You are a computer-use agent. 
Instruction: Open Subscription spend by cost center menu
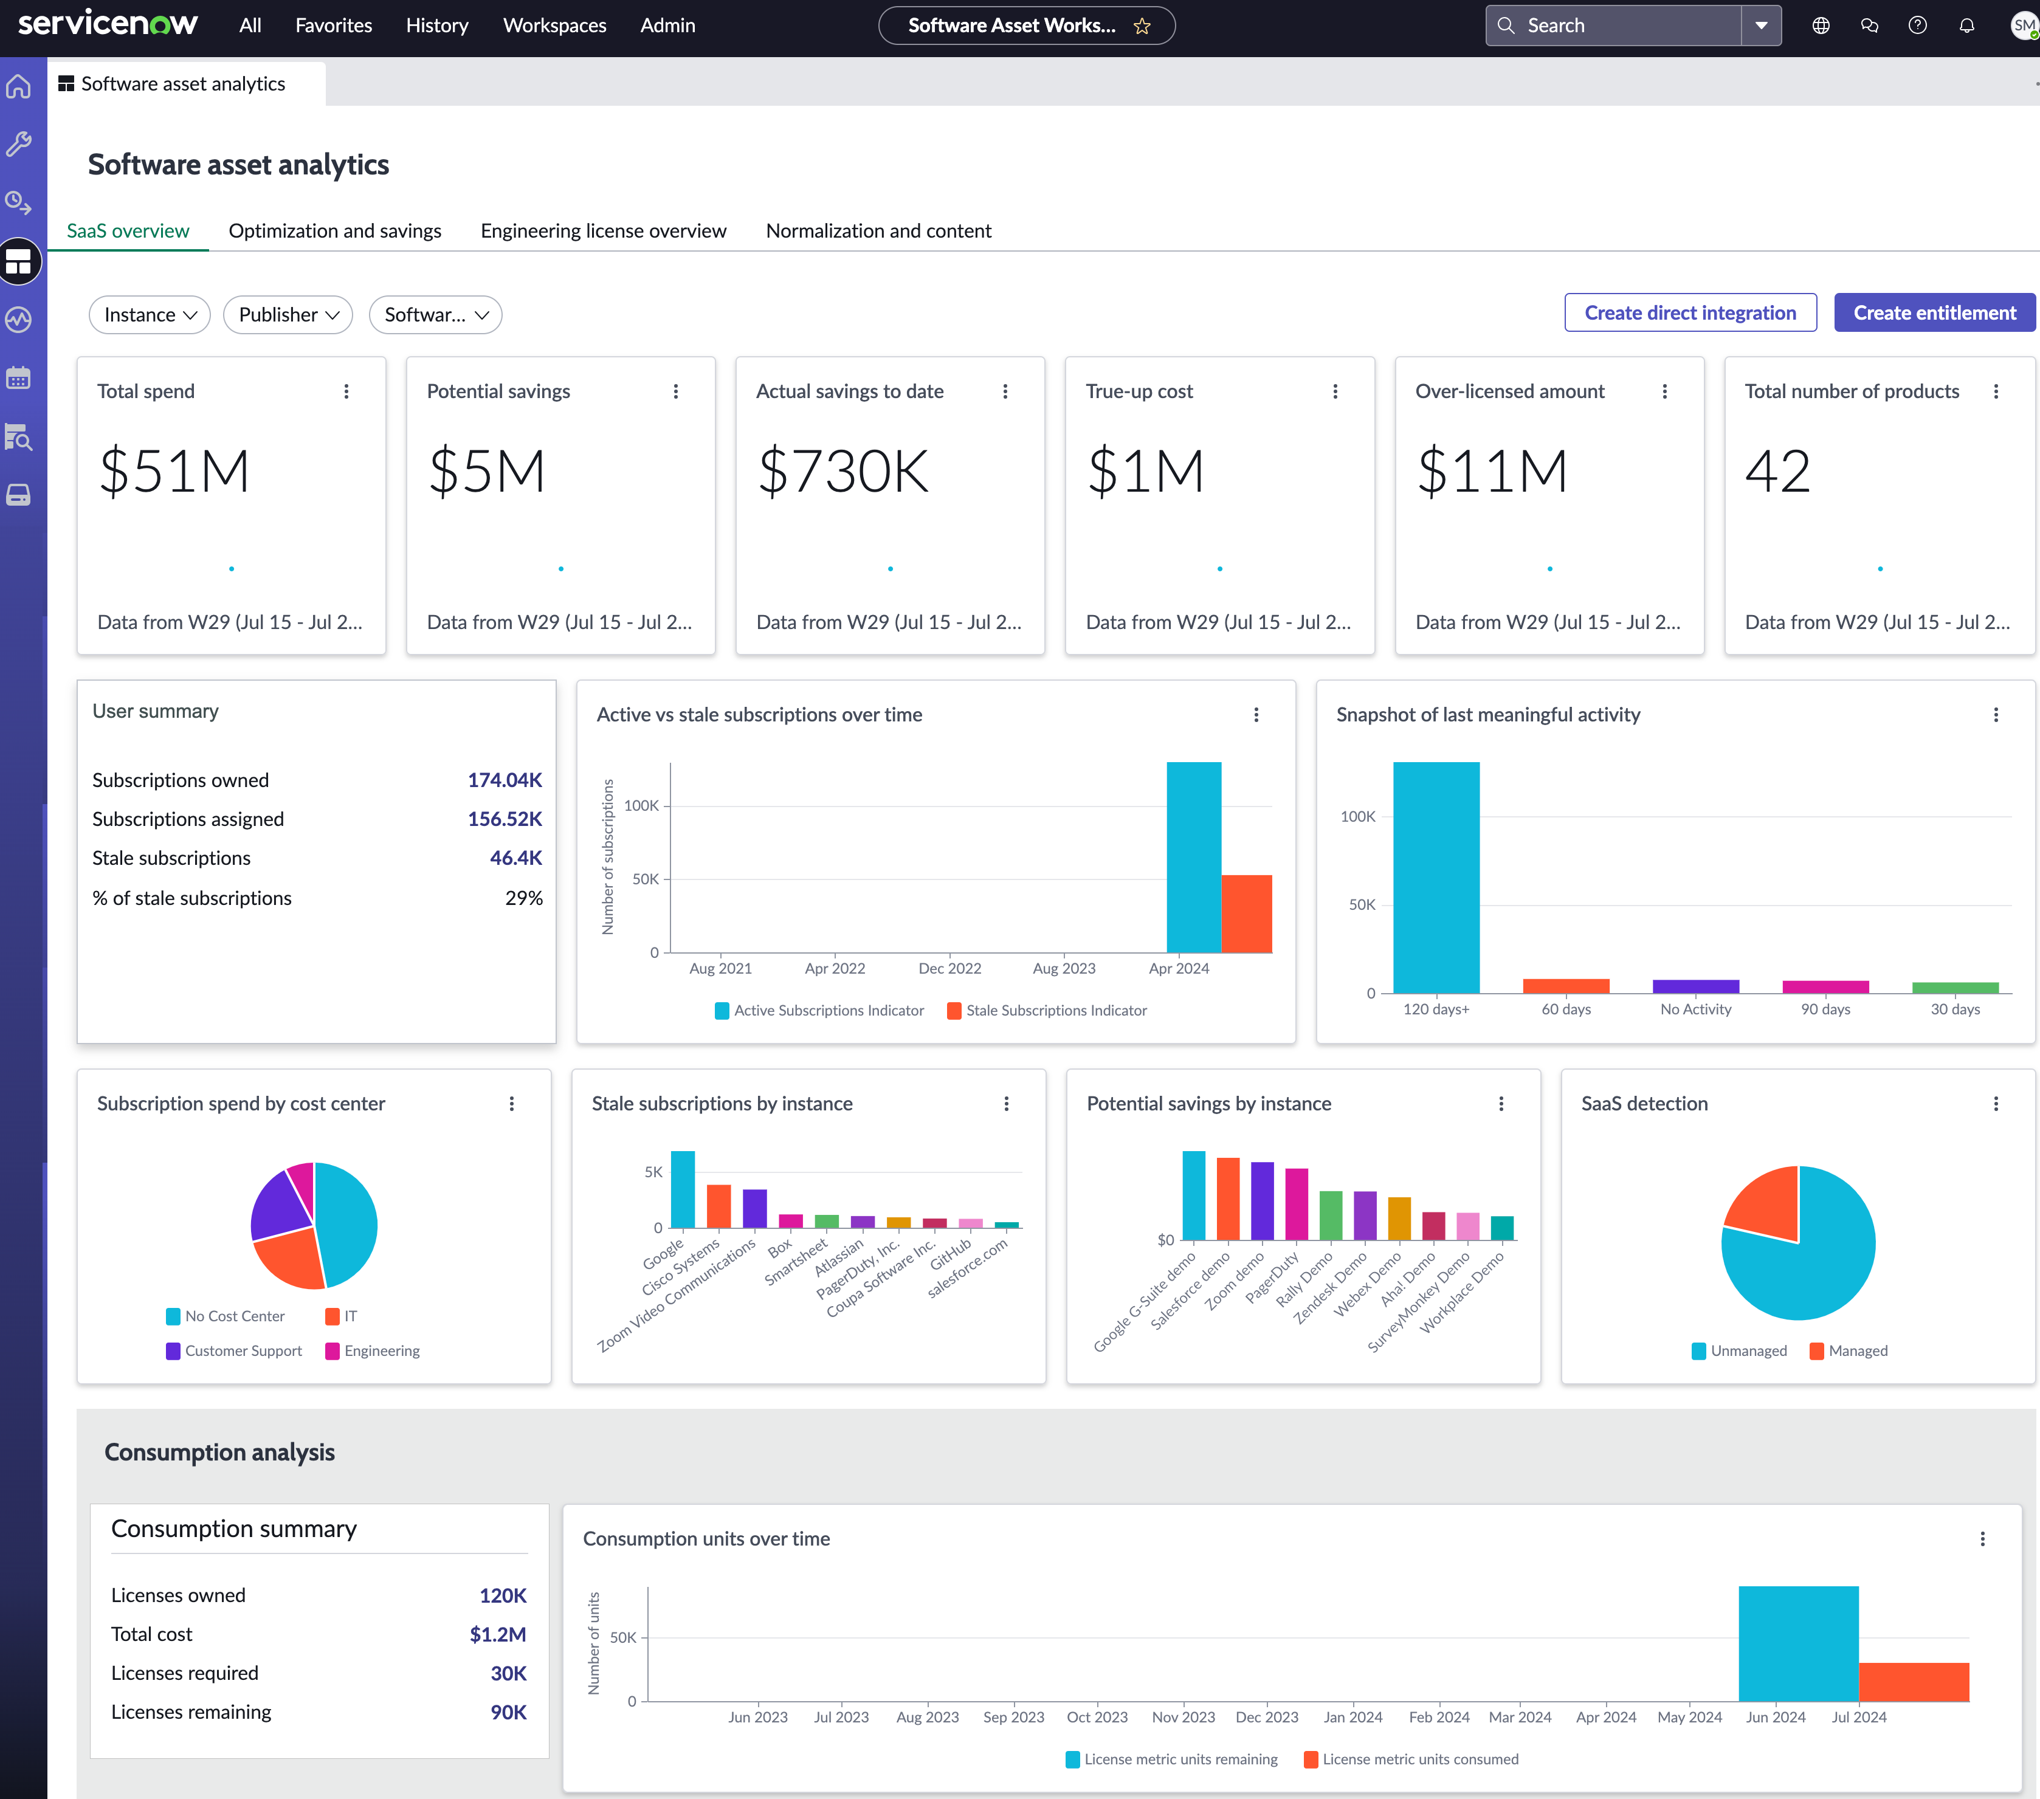point(512,1104)
